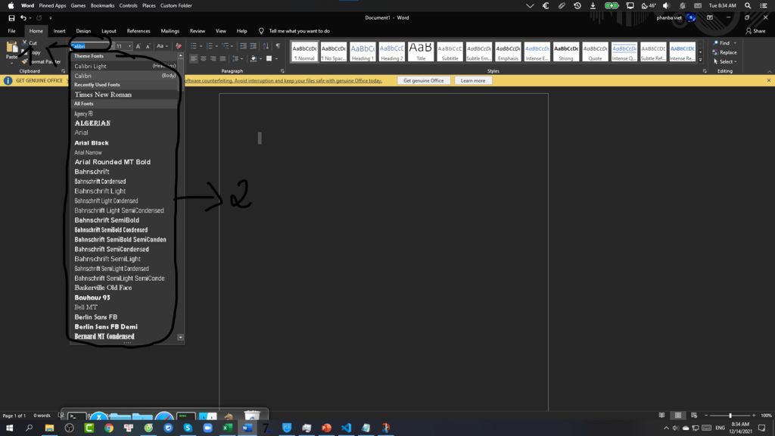Click the Decrease Indent icon
This screenshot has width=775, height=436.
(243, 46)
